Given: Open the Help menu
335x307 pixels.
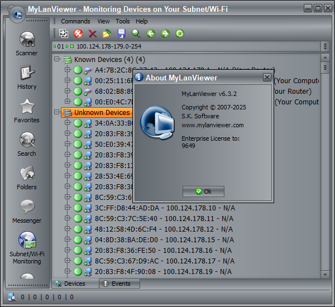Looking at the screenshot, I should [x=142, y=21].
